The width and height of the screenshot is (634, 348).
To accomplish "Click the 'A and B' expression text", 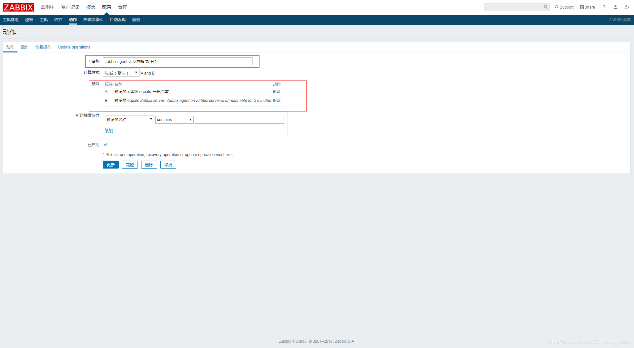I will point(147,73).
